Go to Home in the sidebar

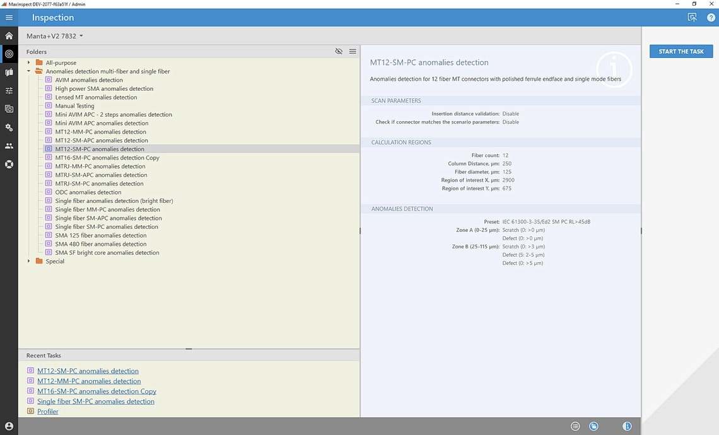[x=9, y=36]
